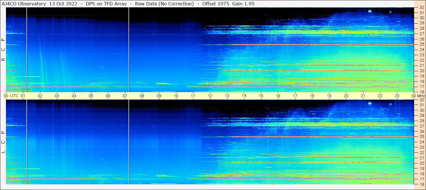Click the 12 hour tick on UTC axis
This screenshot has width=426, height=190.
click(x=210, y=96)
